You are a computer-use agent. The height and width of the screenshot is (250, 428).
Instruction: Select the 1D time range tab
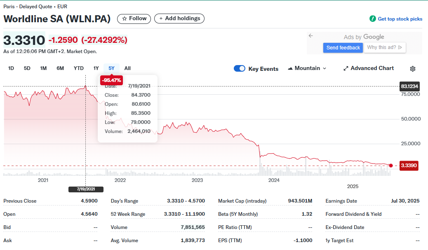tap(11, 68)
